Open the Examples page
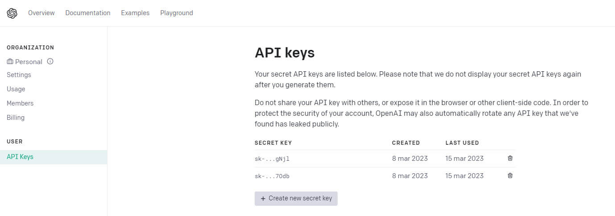The height and width of the screenshot is (216, 615). pos(135,13)
